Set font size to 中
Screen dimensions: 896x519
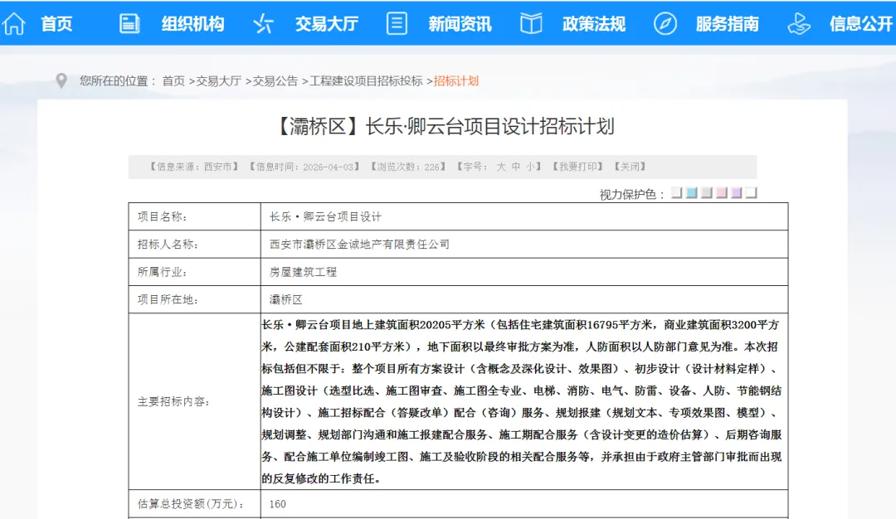click(516, 167)
